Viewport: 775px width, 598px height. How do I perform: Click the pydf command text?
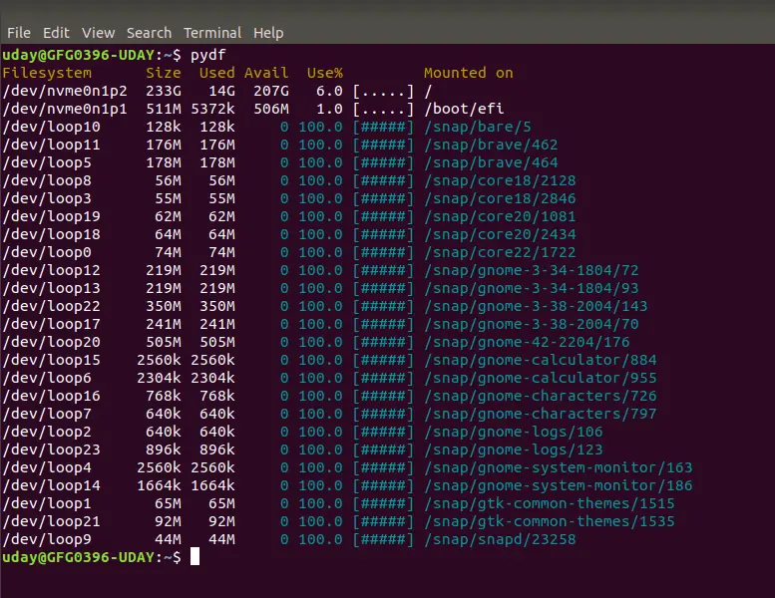(208, 55)
